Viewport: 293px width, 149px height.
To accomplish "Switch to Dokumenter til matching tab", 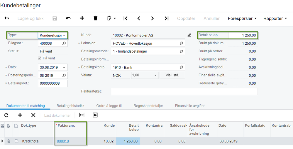I will coord(26,106).
